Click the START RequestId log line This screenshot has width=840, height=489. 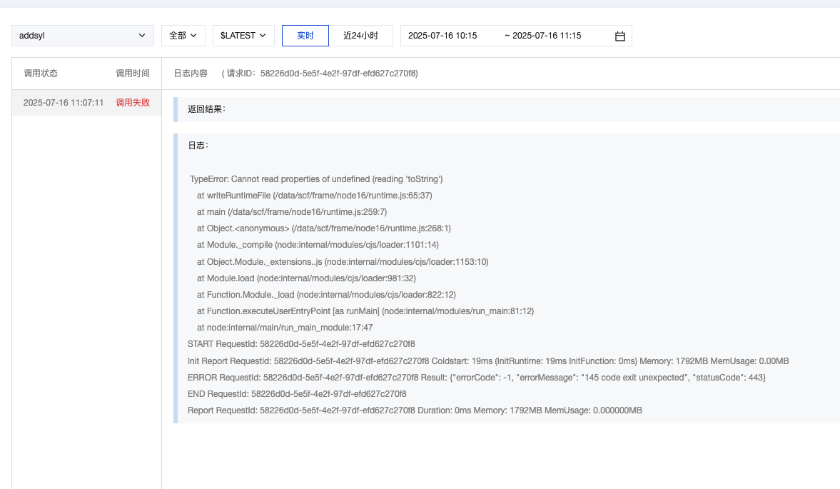[301, 344]
